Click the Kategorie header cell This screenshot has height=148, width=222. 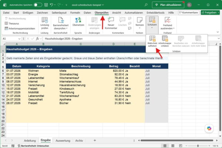click(x=43, y=66)
